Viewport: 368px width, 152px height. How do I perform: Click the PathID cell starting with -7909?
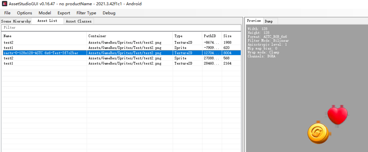pos(211,48)
